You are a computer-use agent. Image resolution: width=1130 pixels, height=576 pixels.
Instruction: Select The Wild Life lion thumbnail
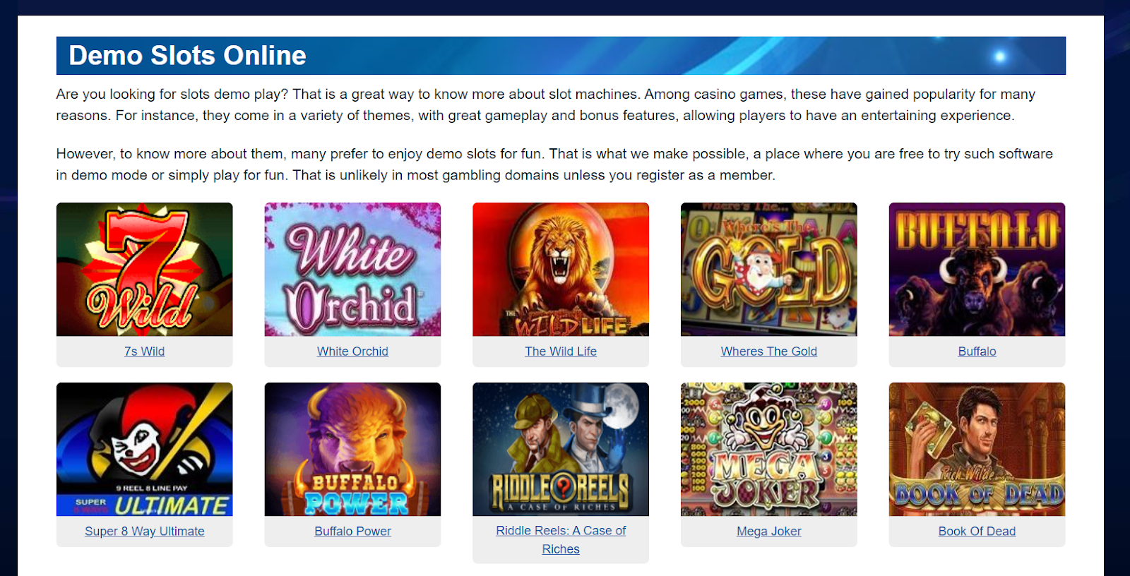(x=561, y=269)
